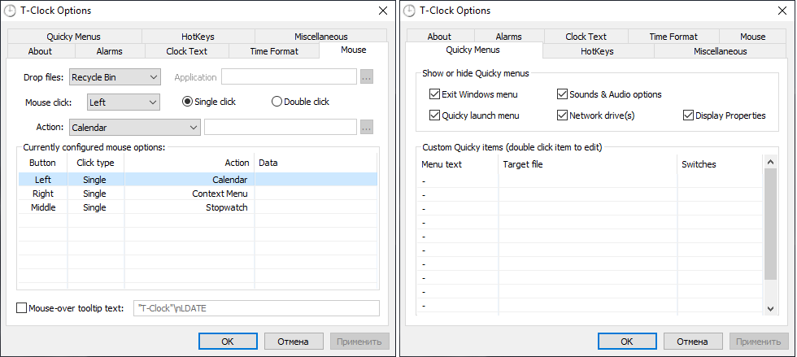
Task: Browse for drop files Application with ellipsis button
Action: pyautogui.click(x=367, y=77)
